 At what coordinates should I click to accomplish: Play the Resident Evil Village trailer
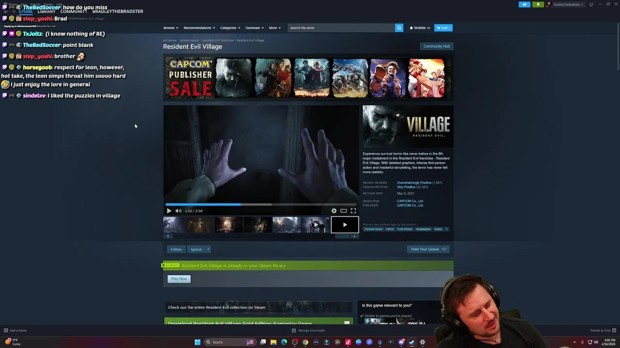tap(169, 211)
